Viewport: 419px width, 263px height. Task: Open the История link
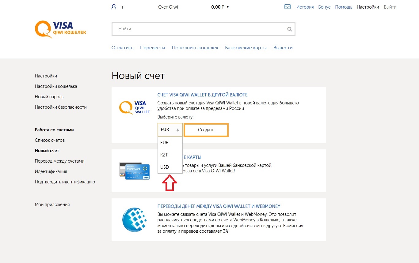(x=305, y=7)
